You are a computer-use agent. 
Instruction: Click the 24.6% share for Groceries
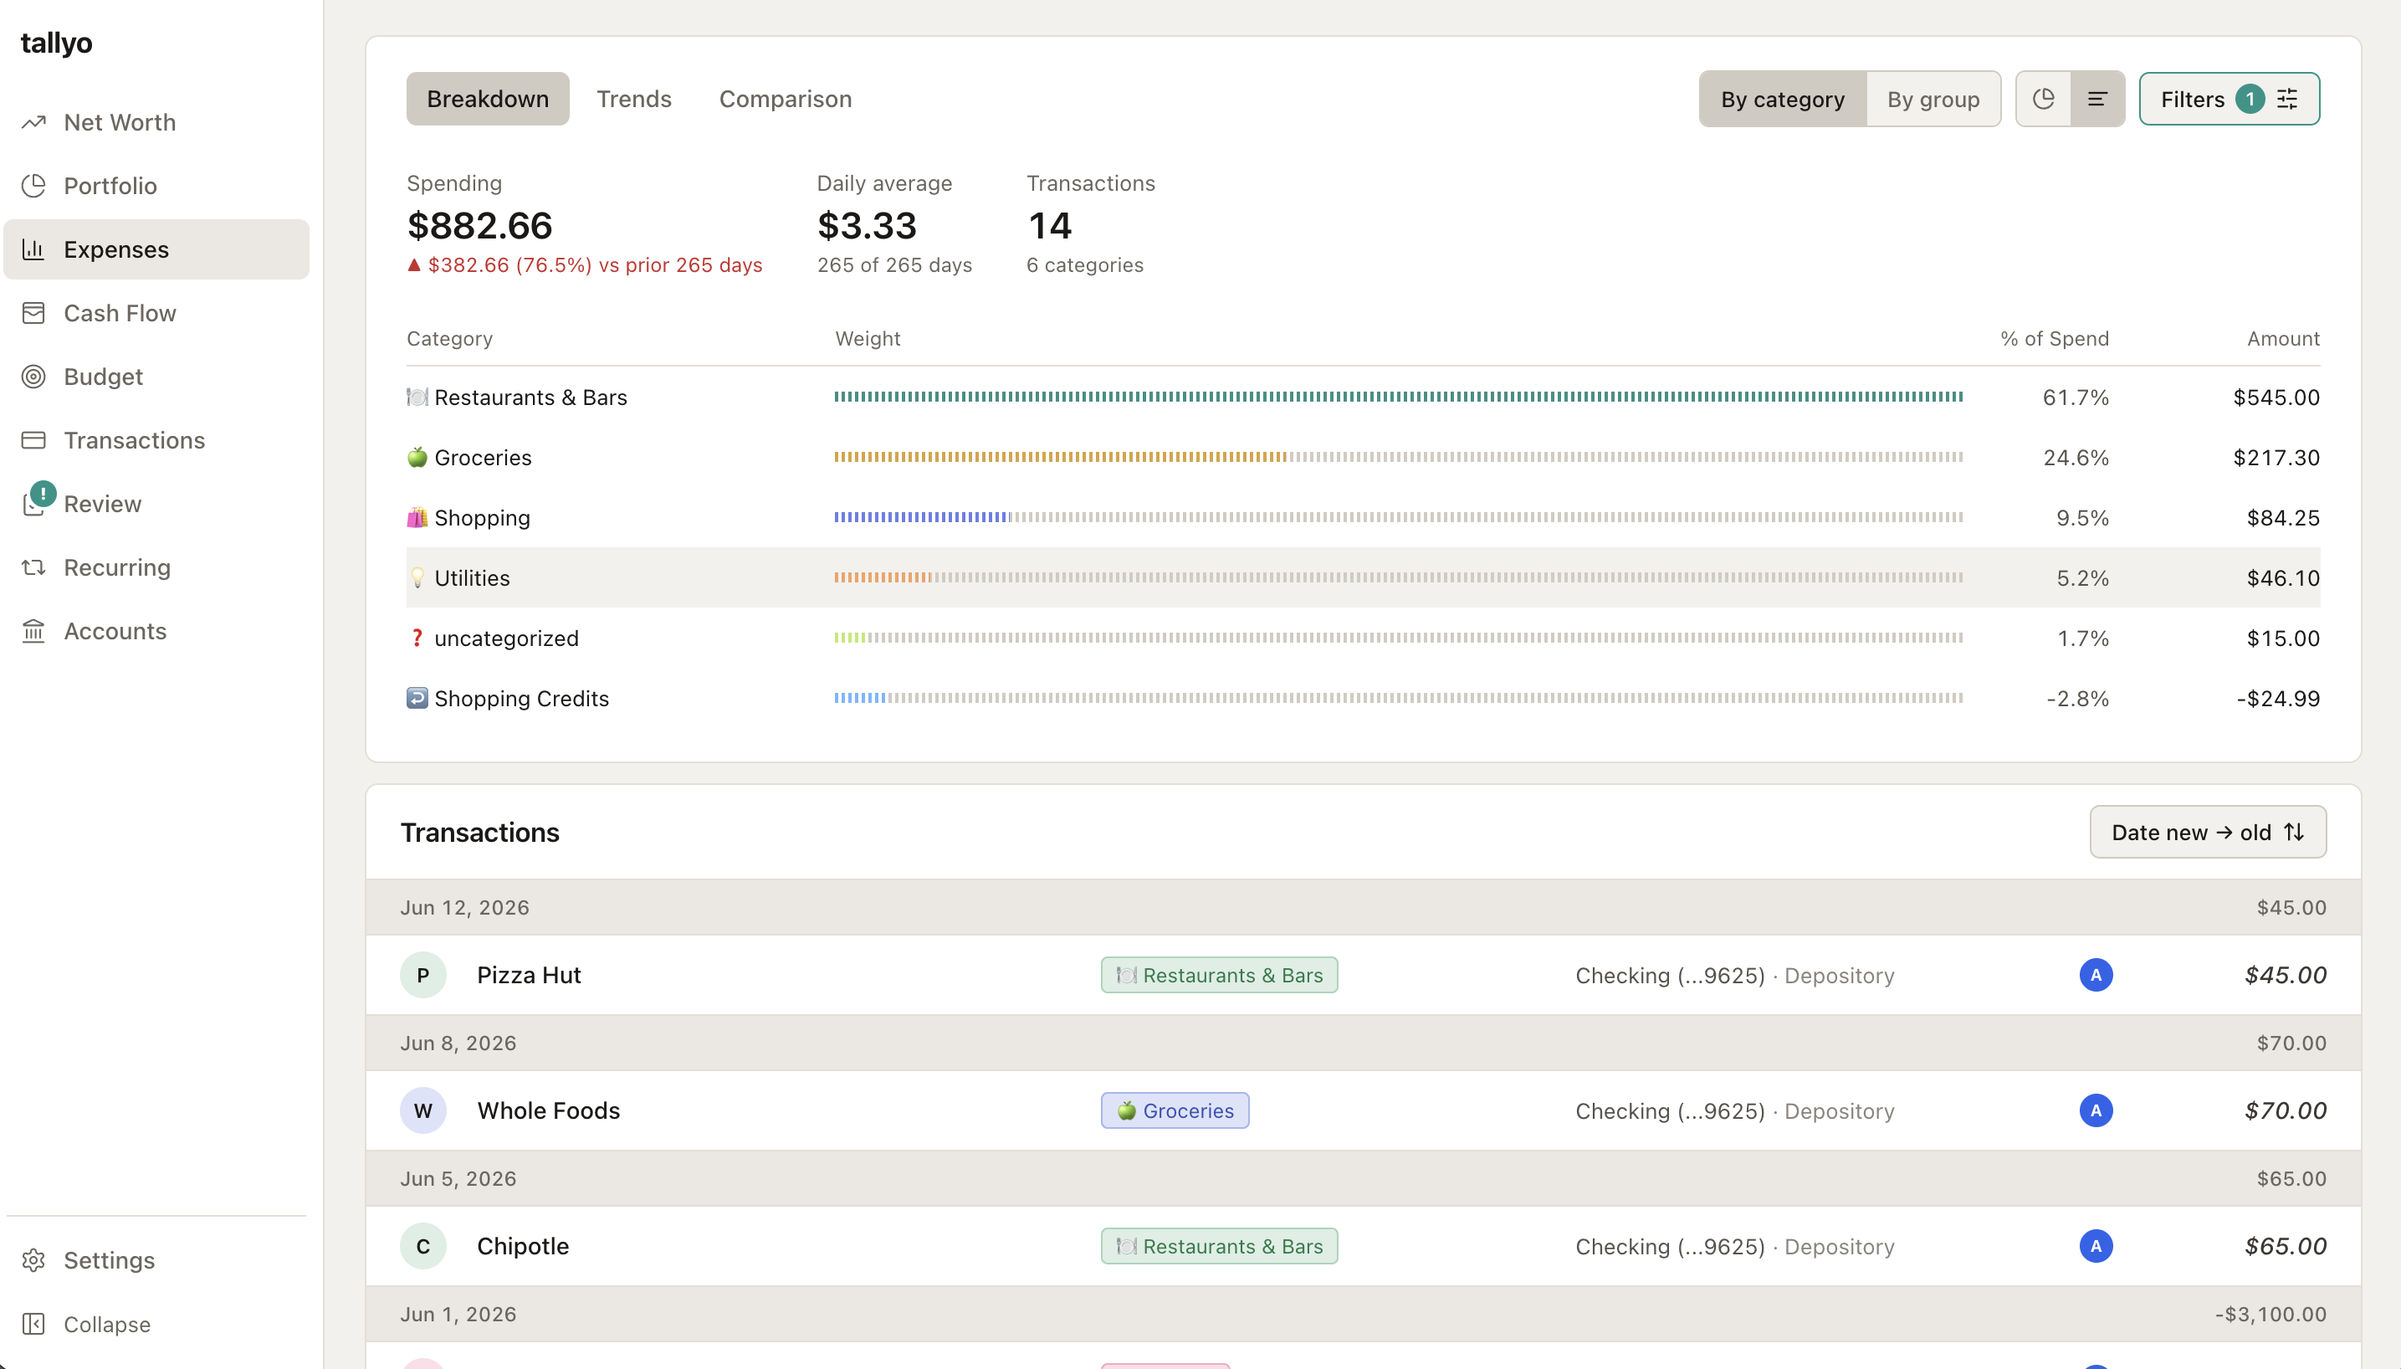click(x=2076, y=458)
